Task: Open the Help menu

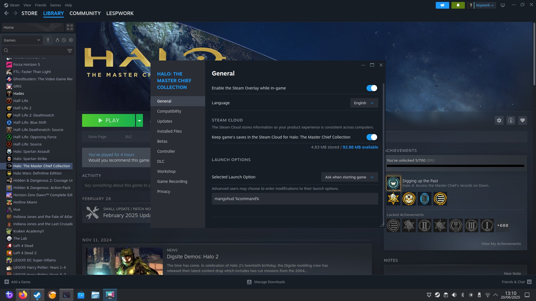Action: pyautogui.click(x=68, y=5)
